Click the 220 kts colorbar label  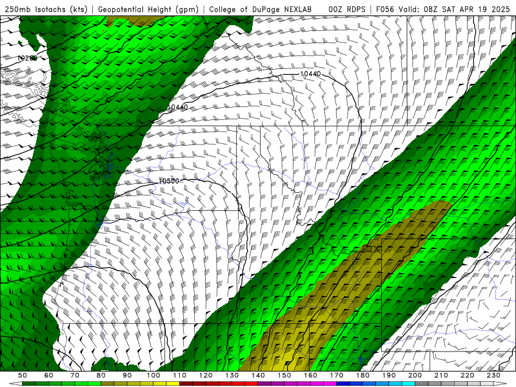point(468,375)
